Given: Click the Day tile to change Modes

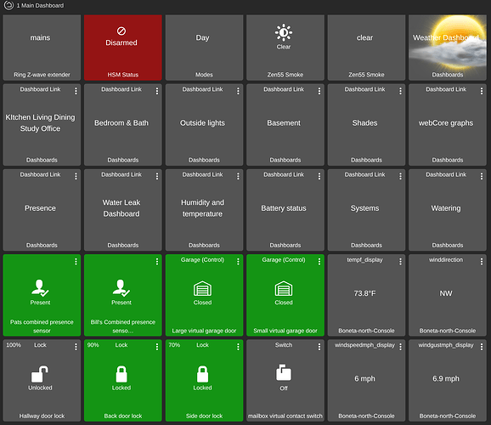Looking at the screenshot, I should pos(204,48).
